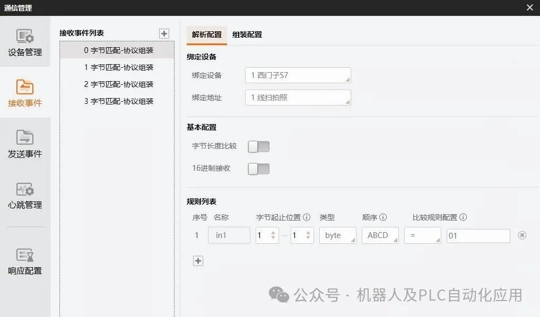The image size is (540, 317).
Task: Switch to the 组装配置 tab
Action: coord(247,34)
